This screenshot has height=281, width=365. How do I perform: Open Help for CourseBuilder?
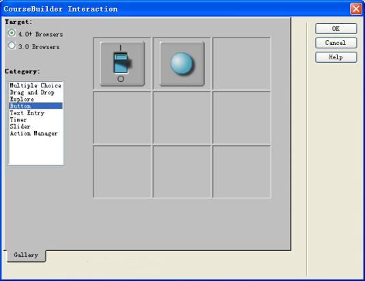point(336,57)
